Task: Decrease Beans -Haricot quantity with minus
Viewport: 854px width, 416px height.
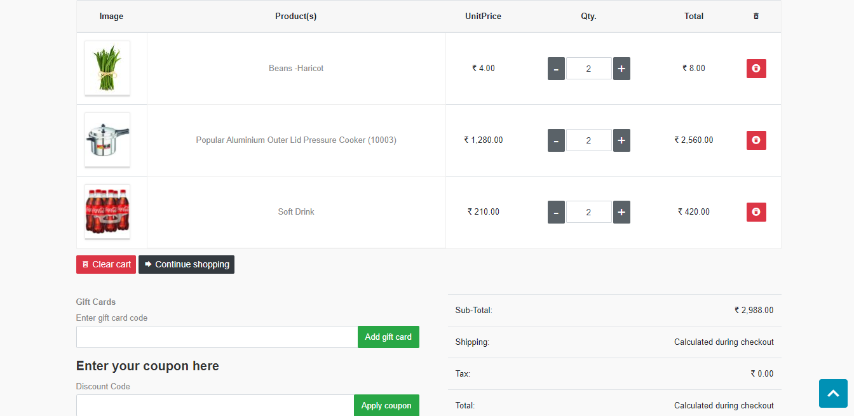Action: point(556,69)
